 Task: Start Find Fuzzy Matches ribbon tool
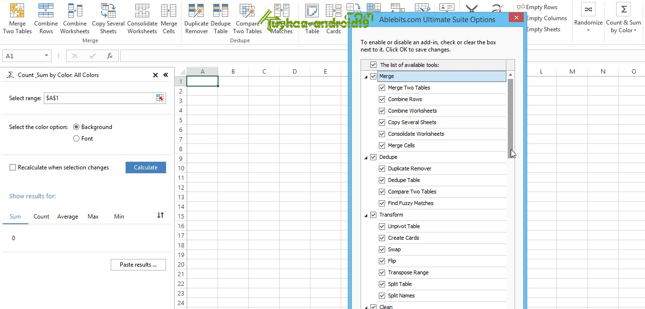pos(282,18)
